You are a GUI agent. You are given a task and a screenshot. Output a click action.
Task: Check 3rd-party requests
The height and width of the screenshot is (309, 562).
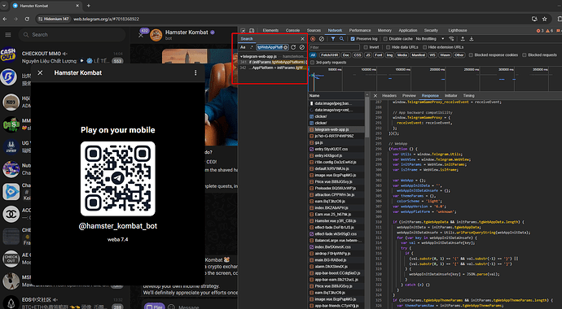[312, 63]
